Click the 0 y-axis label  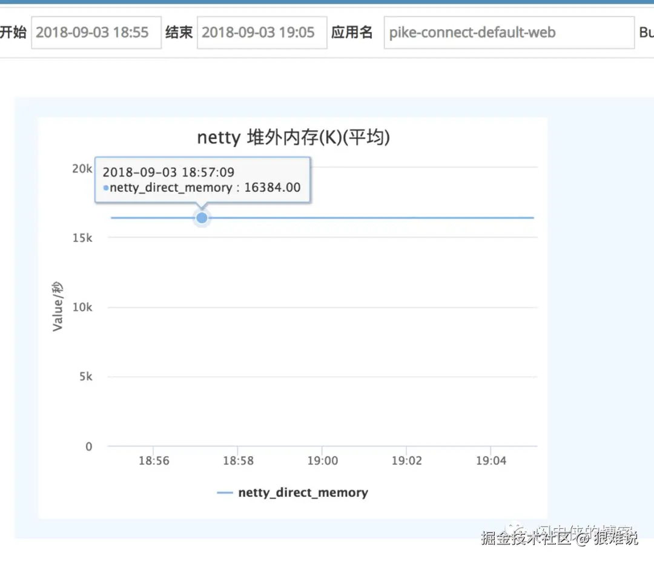pyautogui.click(x=88, y=446)
